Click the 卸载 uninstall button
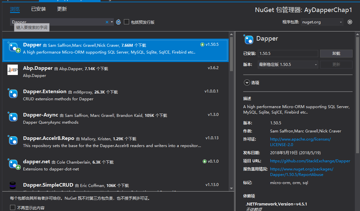The height and width of the screenshot is (211, 360). 336,54
